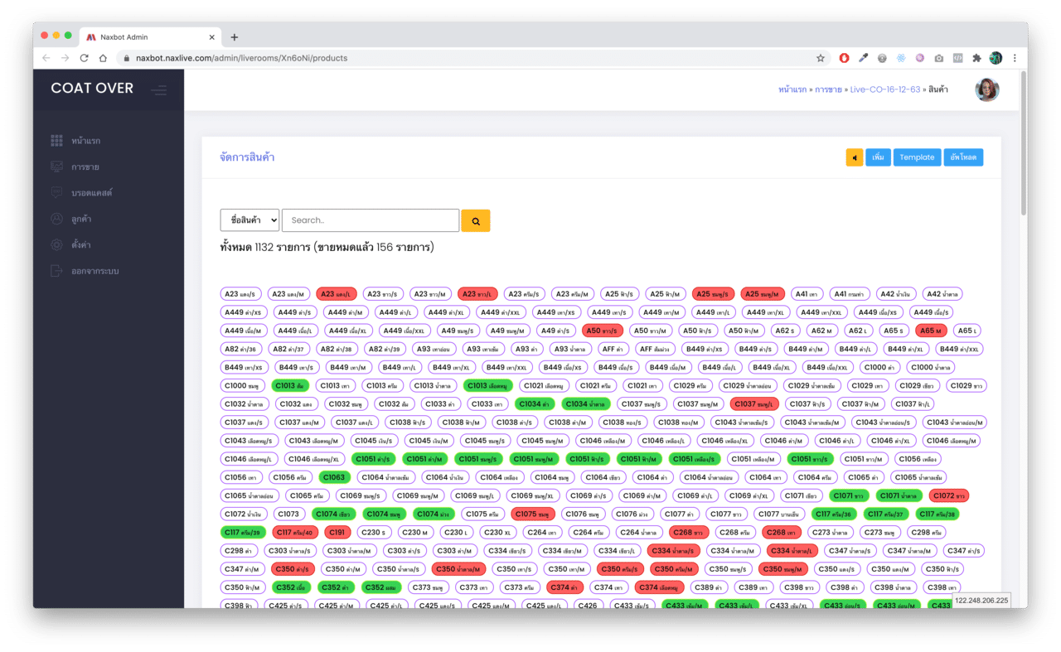Select the red C1075 ชมพู product tag
The width and height of the screenshot is (1061, 652).
[533, 514]
